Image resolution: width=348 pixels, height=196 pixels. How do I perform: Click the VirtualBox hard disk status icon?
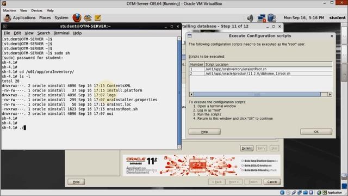tap(282, 192)
